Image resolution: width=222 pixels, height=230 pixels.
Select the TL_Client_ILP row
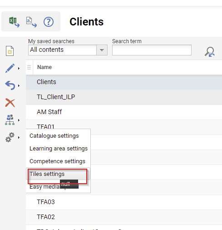click(x=124, y=97)
